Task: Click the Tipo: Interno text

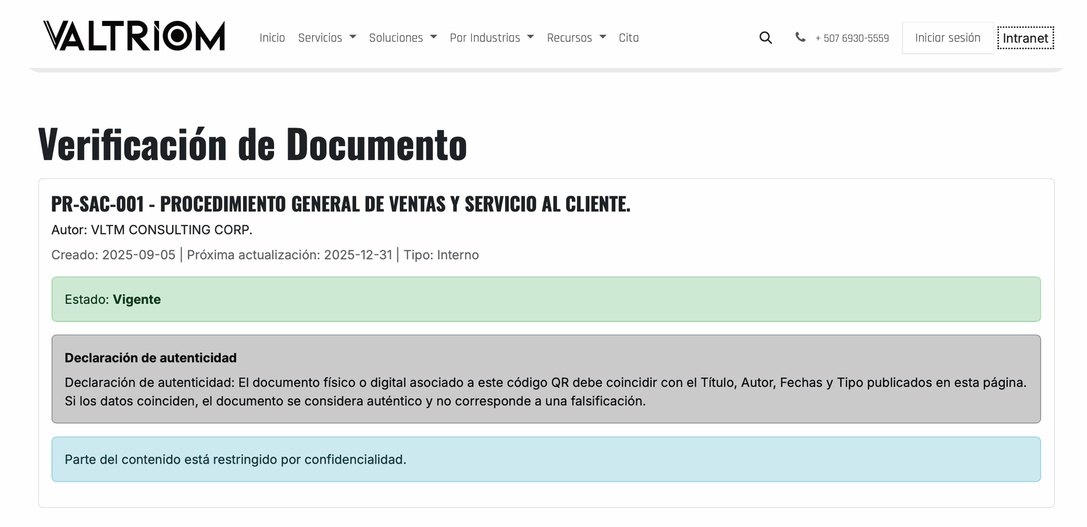Action: pos(441,255)
